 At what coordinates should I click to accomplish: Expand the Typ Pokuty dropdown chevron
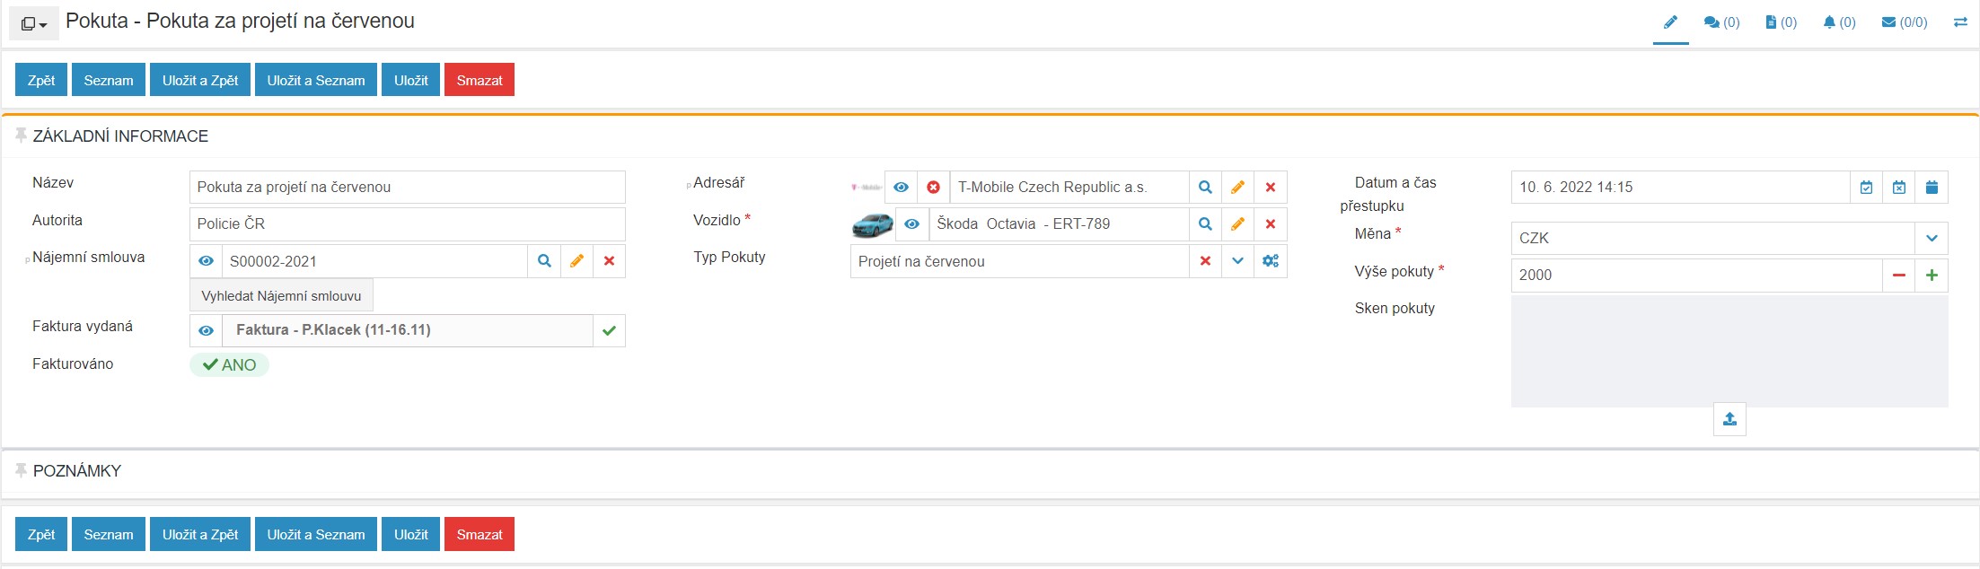1237,261
